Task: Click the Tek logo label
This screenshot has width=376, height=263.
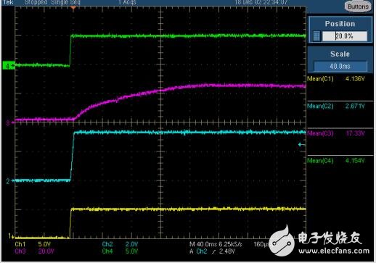Action: 8,3
